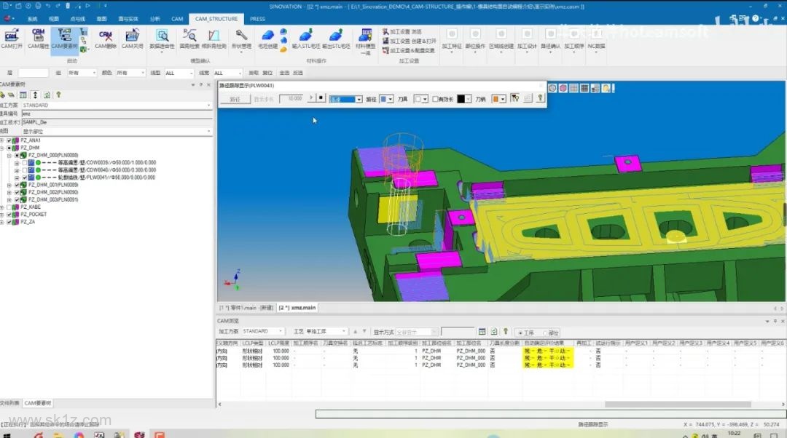This screenshot has height=438, width=787.
Task: Click the dark grid display icon in viewport toolbar
Action: [584, 88]
